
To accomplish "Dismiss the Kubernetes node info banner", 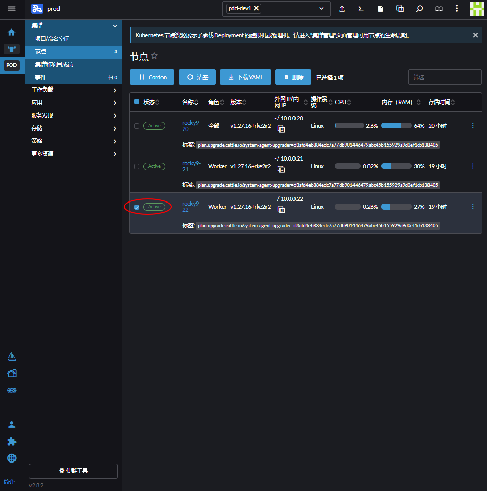I will 475,35.
